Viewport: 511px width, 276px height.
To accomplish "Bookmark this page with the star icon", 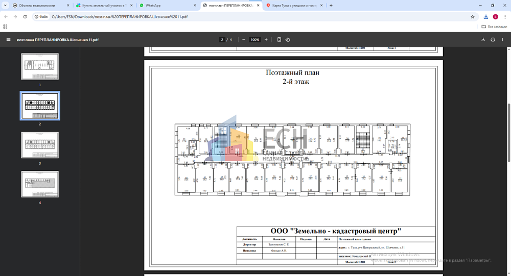I will [x=473, y=17].
